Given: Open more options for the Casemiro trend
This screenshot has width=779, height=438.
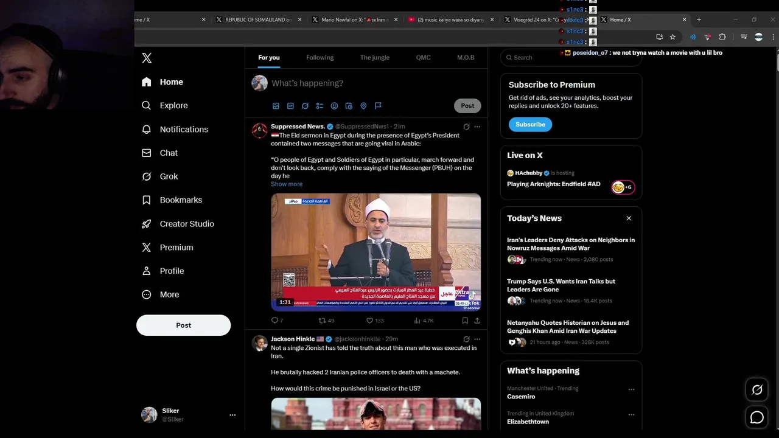Looking at the screenshot, I should 631,389.
